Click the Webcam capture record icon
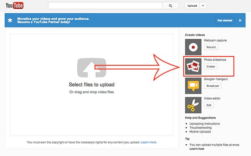This screenshot has height=156, width=251. [193, 47]
